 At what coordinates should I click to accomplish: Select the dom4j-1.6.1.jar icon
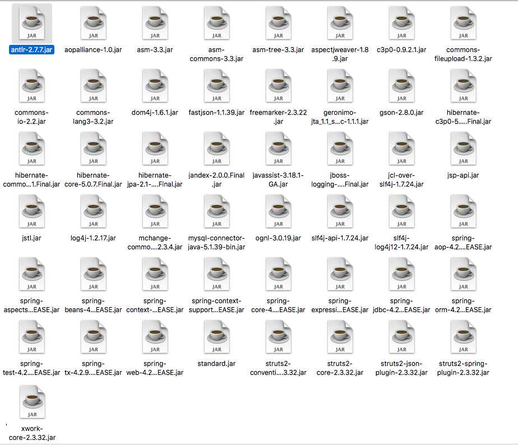(155, 86)
